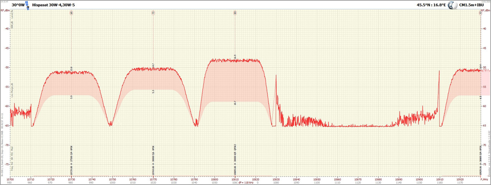Select the level marker circle labeled 73
Image resolution: width=491 pixels, height=185 pixels.
(x=153, y=13)
